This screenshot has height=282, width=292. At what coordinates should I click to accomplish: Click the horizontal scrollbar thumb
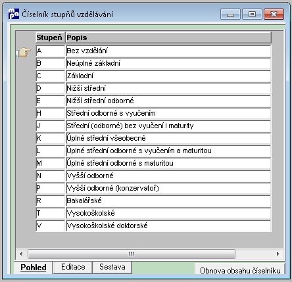point(132,254)
